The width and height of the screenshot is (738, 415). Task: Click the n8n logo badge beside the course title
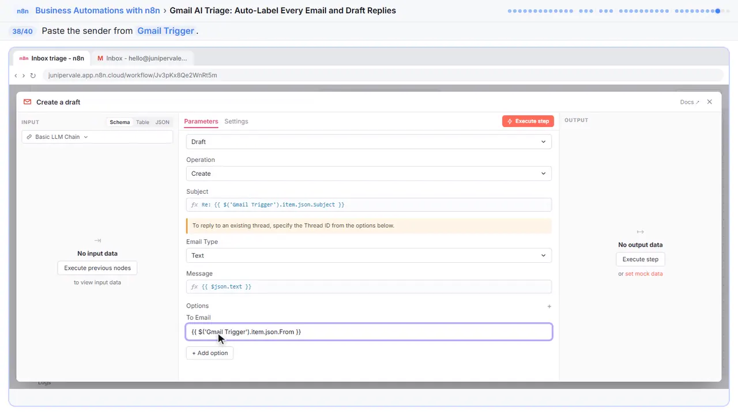[23, 11]
